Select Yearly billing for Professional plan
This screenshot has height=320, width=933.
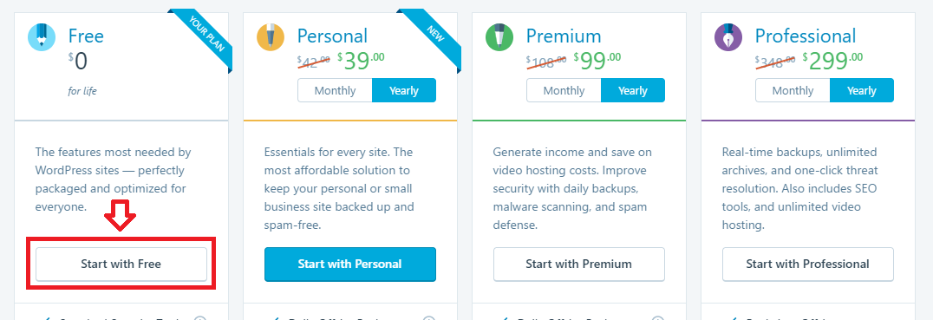coord(862,90)
